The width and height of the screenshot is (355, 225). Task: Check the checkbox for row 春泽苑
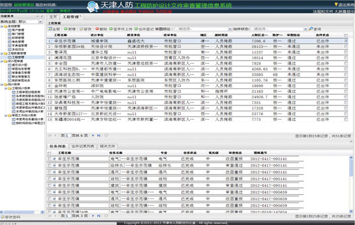[x=346, y=52]
